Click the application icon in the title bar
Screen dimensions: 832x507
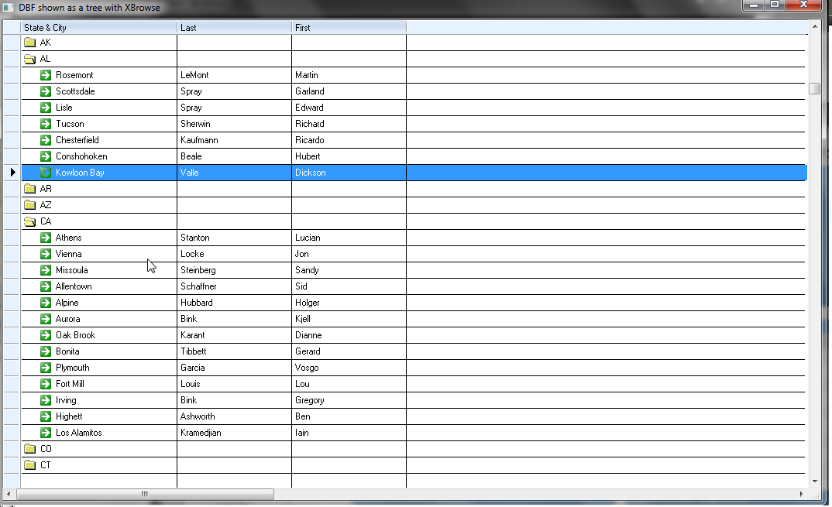8,8
